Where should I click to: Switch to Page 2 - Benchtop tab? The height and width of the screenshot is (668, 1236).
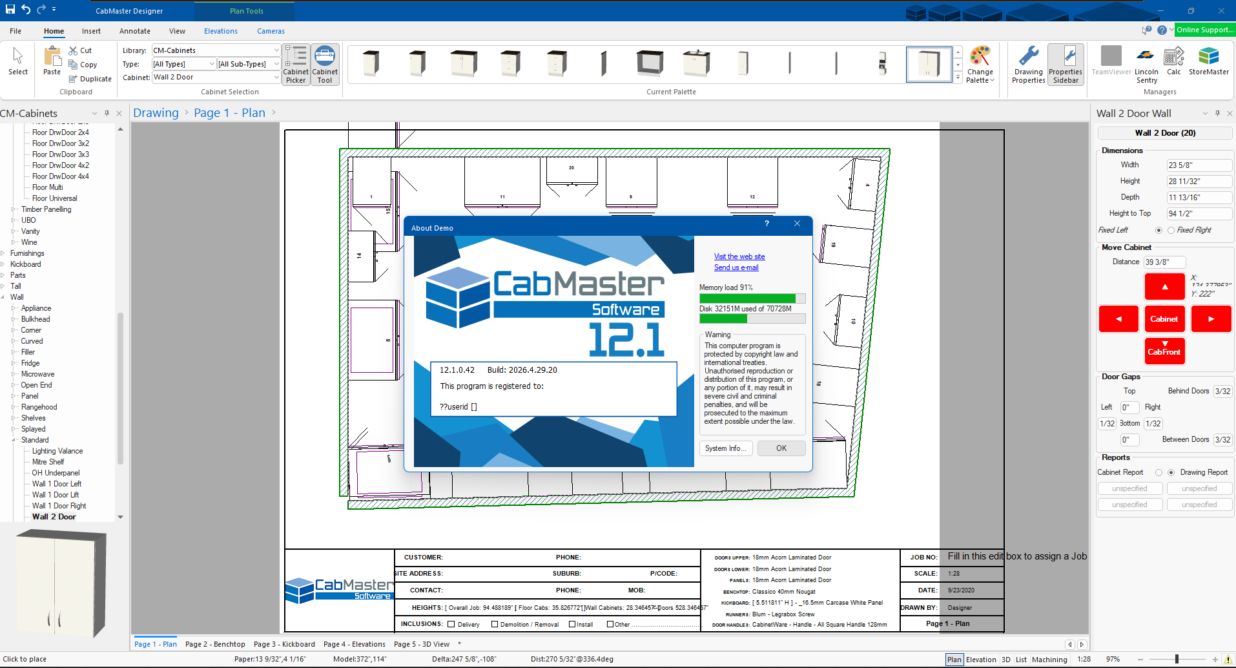click(215, 644)
